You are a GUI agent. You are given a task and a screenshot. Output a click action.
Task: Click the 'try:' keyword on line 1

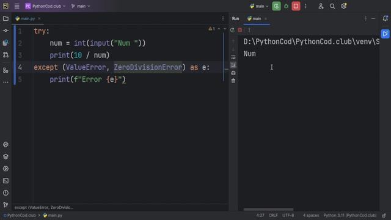click(x=42, y=31)
